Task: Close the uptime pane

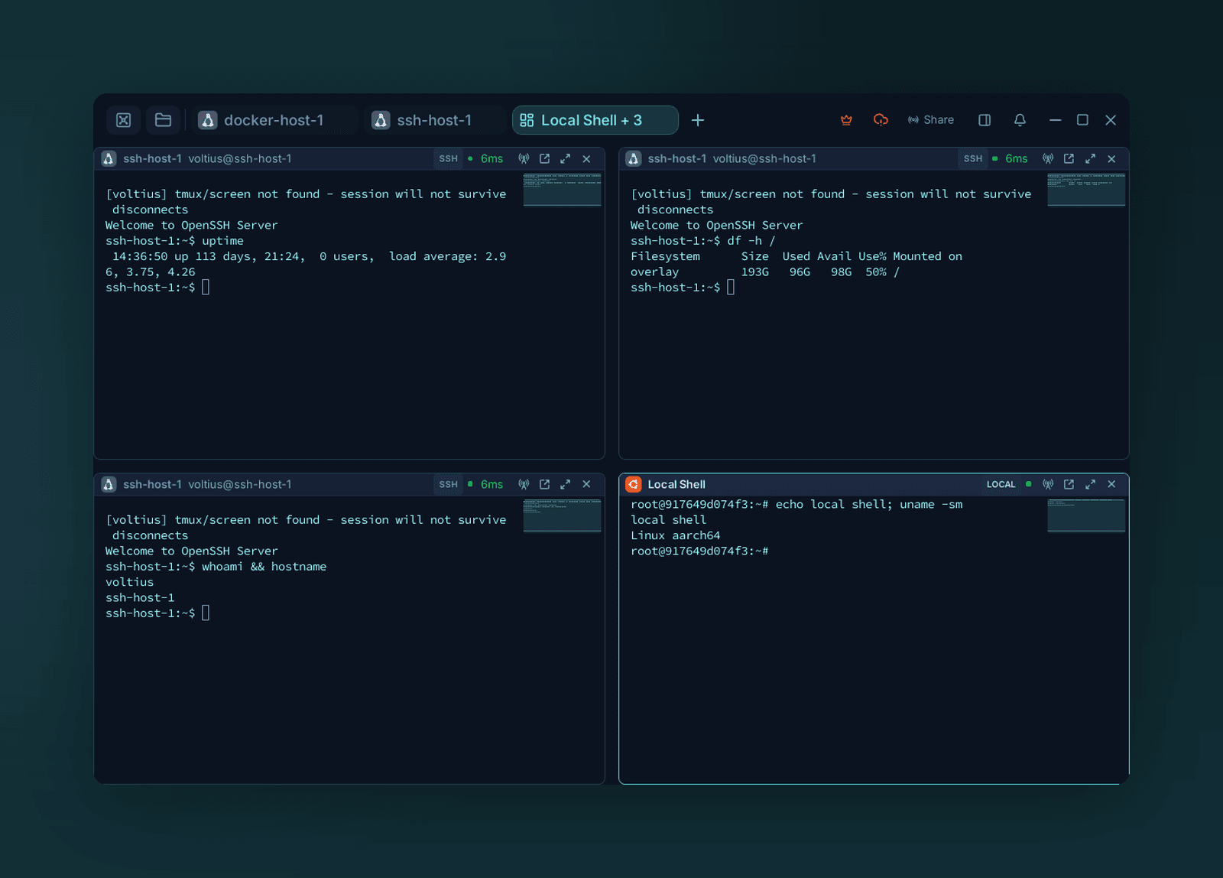Action: pyautogui.click(x=586, y=158)
